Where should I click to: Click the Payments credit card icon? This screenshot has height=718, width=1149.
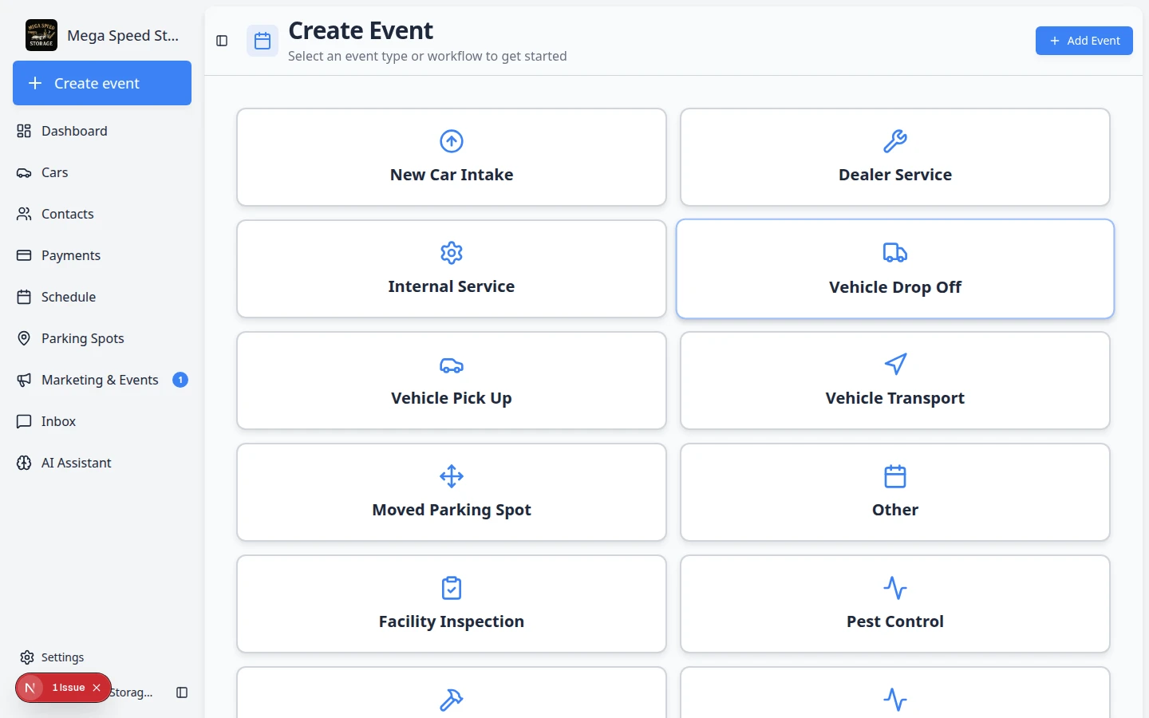click(x=24, y=255)
